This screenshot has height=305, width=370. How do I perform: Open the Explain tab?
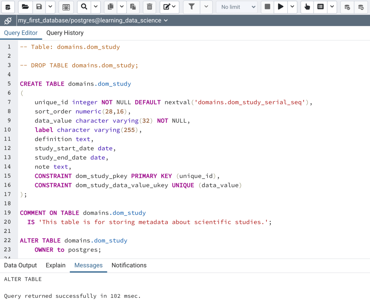click(55, 265)
